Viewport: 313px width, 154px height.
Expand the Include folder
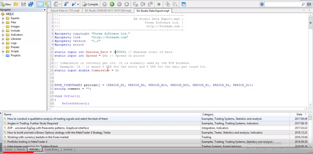[3, 31]
